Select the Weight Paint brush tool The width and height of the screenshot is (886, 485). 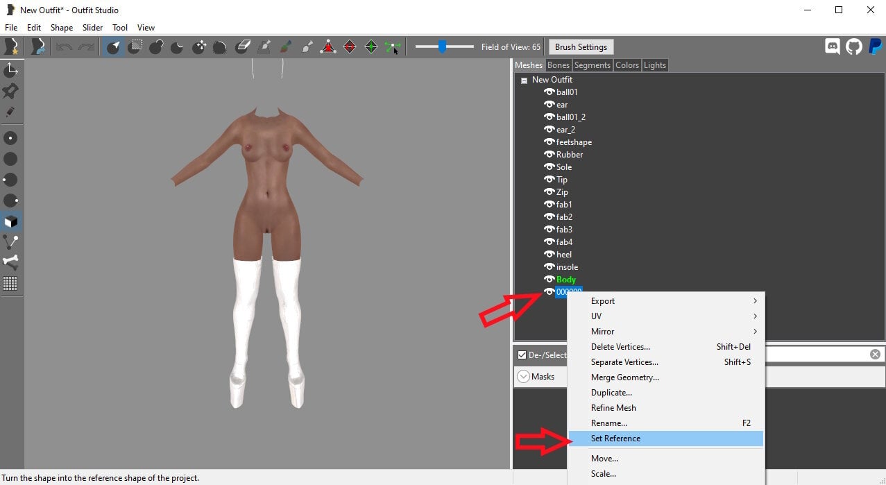(264, 47)
